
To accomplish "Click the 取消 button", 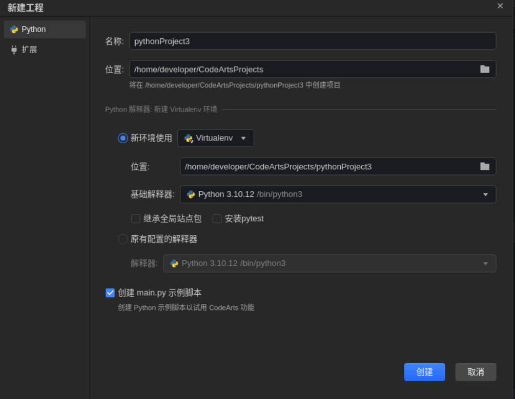I will pyautogui.click(x=475, y=372).
